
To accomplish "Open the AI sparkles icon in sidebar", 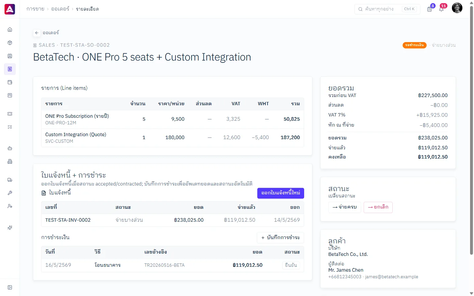I will pos(10,228).
